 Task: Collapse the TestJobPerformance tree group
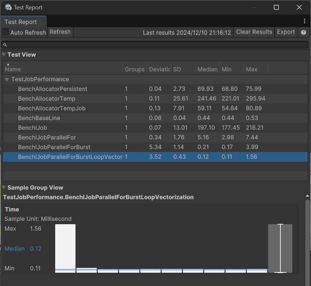click(x=7, y=79)
